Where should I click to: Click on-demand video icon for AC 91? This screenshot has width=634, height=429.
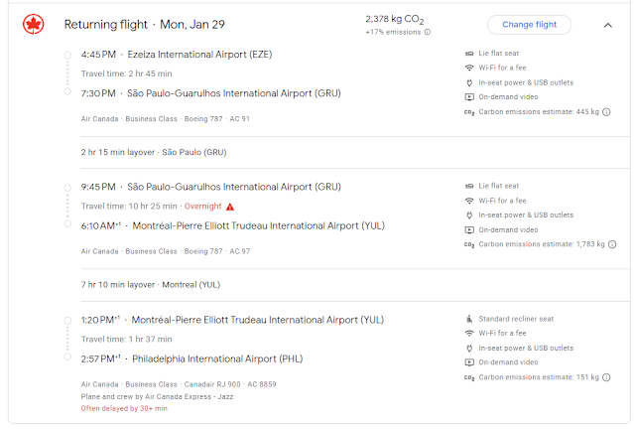tap(469, 97)
